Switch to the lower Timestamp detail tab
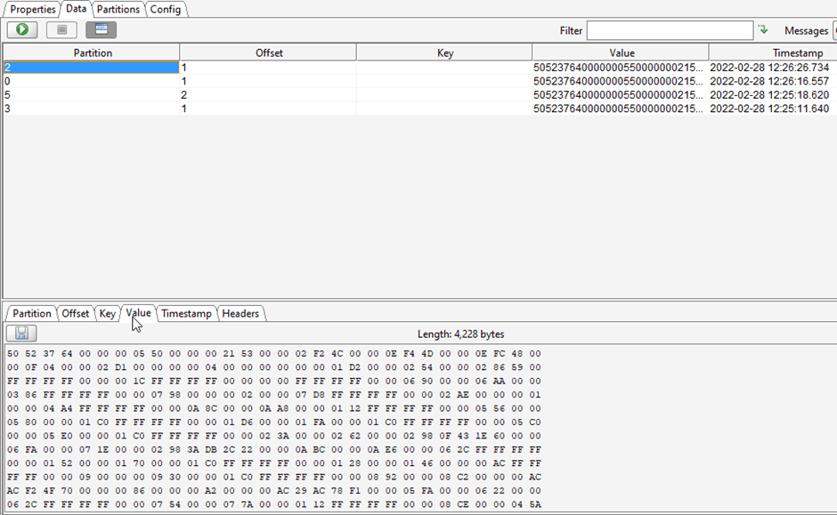The width and height of the screenshot is (837, 515). 186,313
